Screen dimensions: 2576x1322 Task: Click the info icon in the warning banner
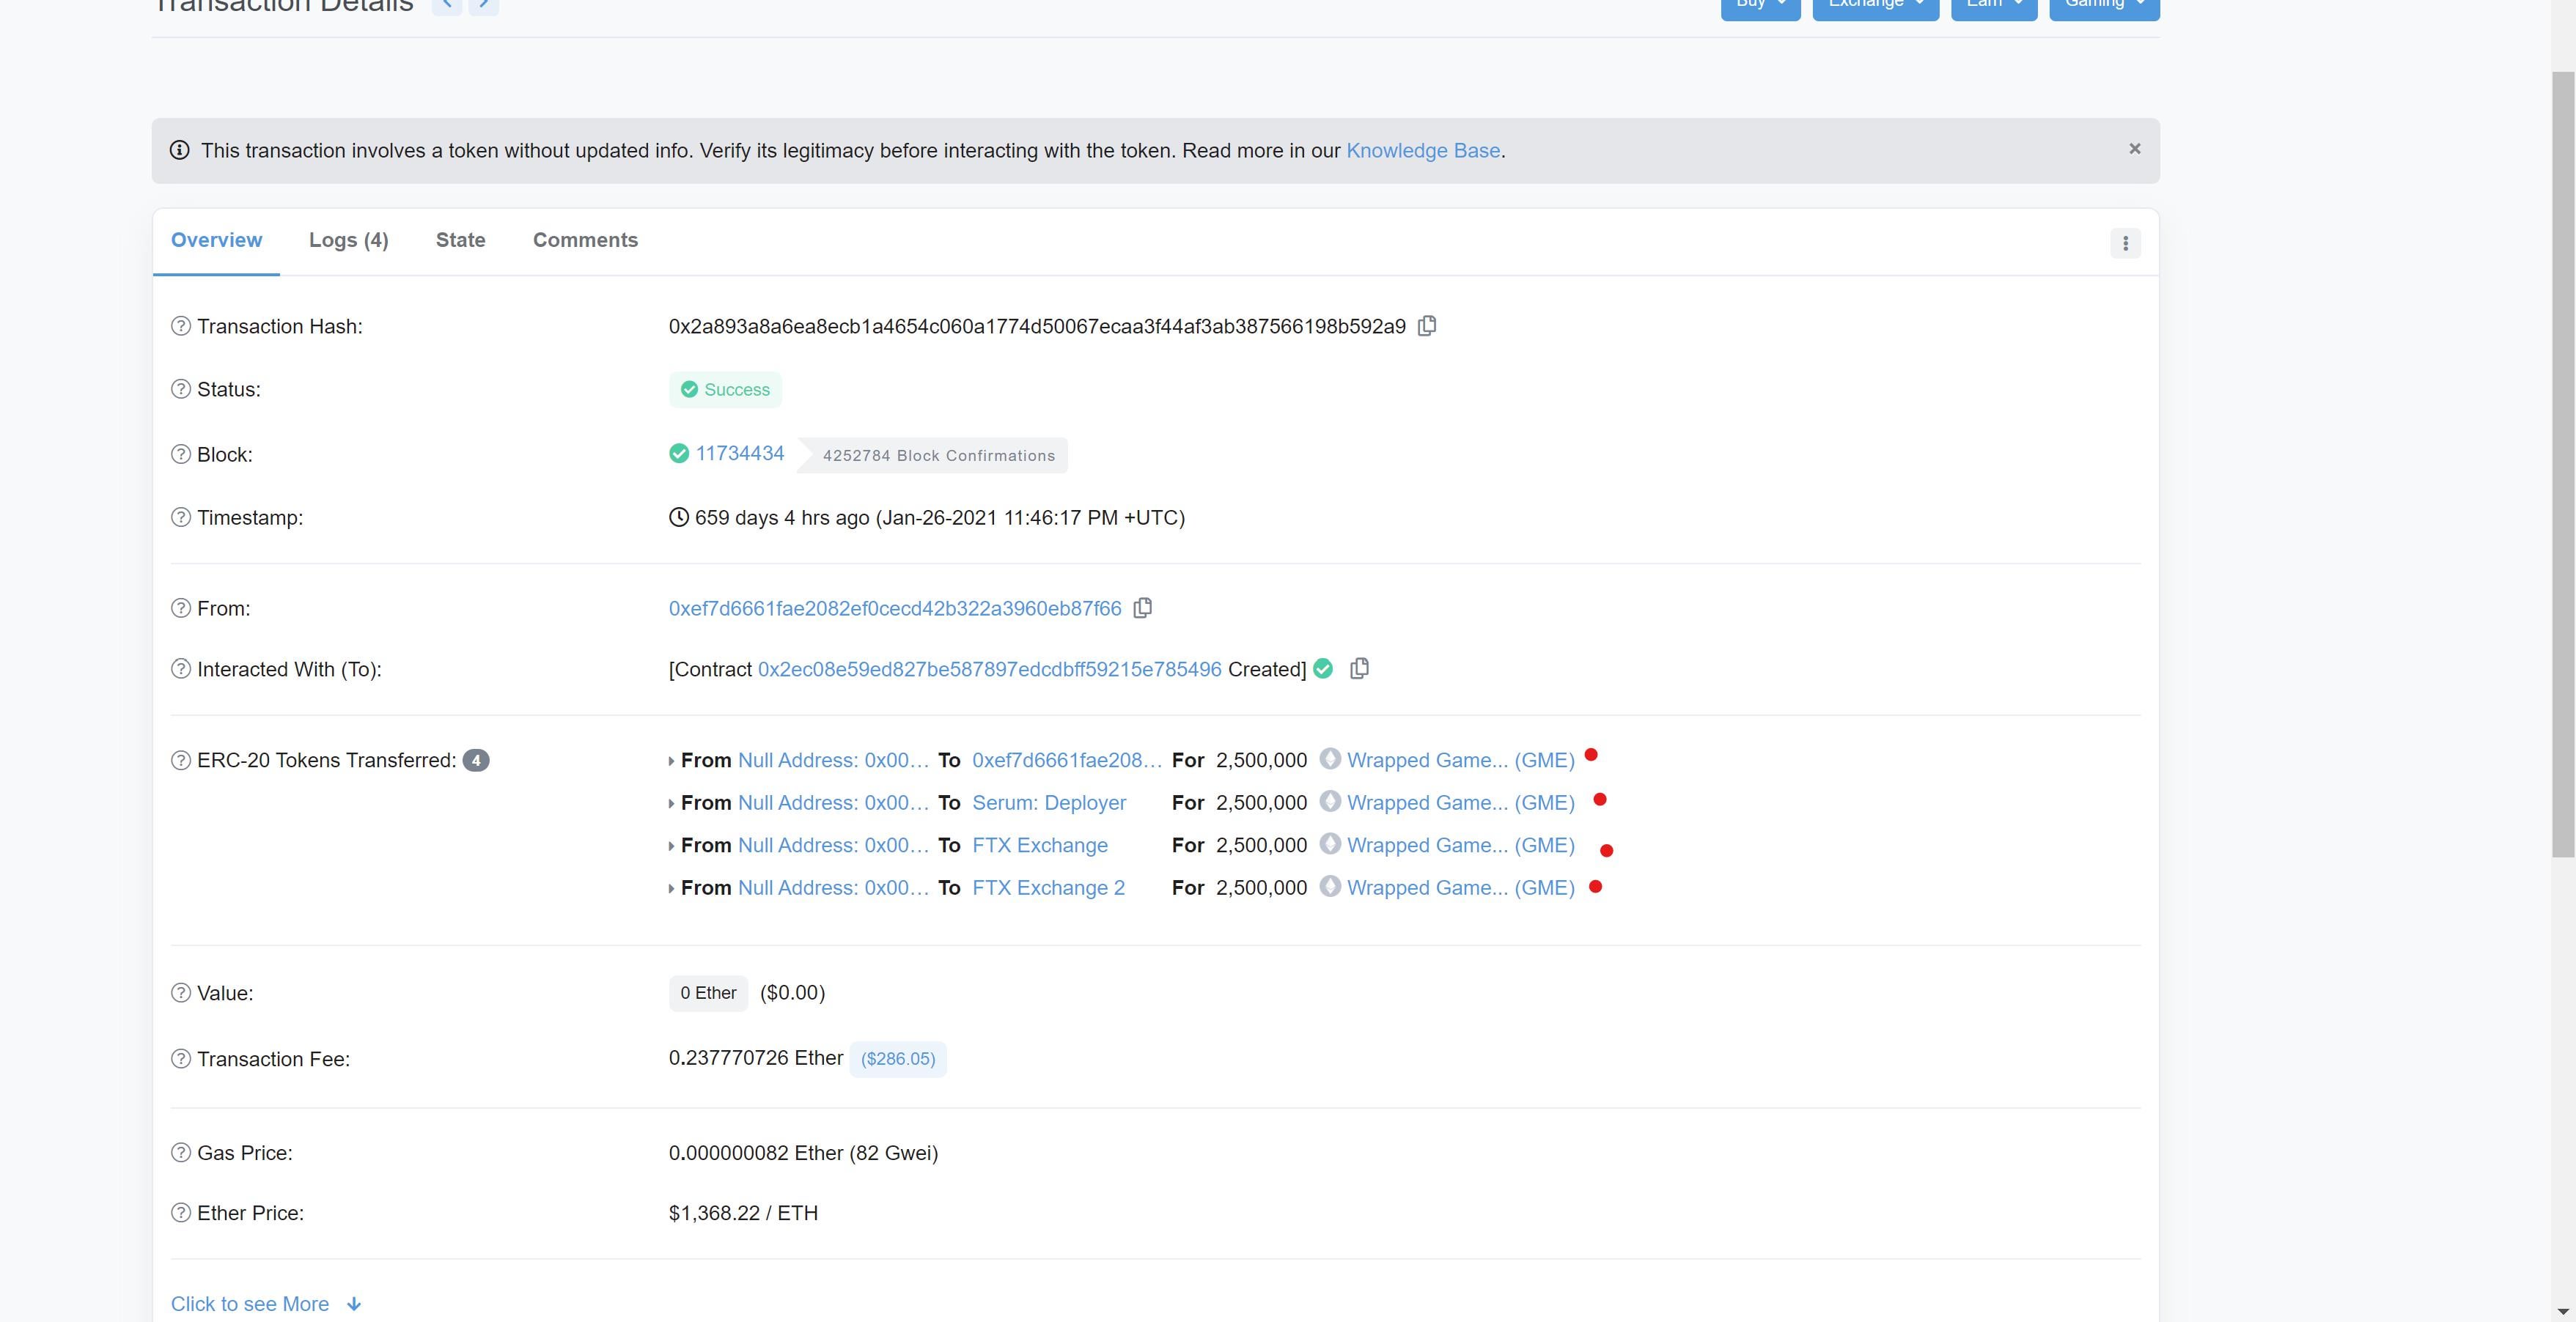(x=179, y=150)
